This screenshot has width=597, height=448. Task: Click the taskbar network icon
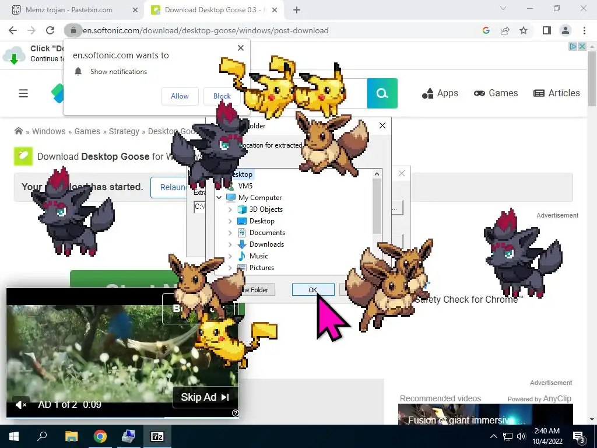pos(508,436)
